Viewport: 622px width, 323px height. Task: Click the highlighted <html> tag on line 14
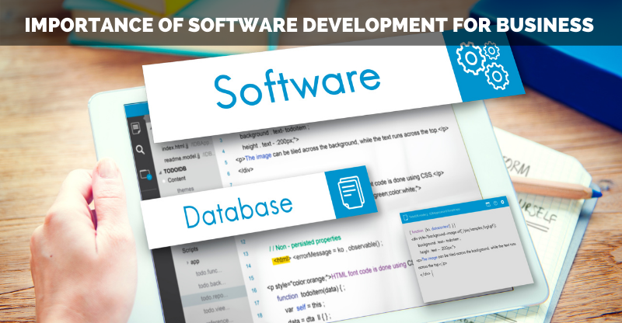281,259
